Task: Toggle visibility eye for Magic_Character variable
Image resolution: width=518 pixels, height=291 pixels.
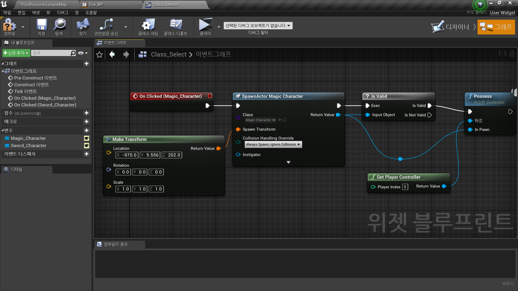Action: (86, 138)
